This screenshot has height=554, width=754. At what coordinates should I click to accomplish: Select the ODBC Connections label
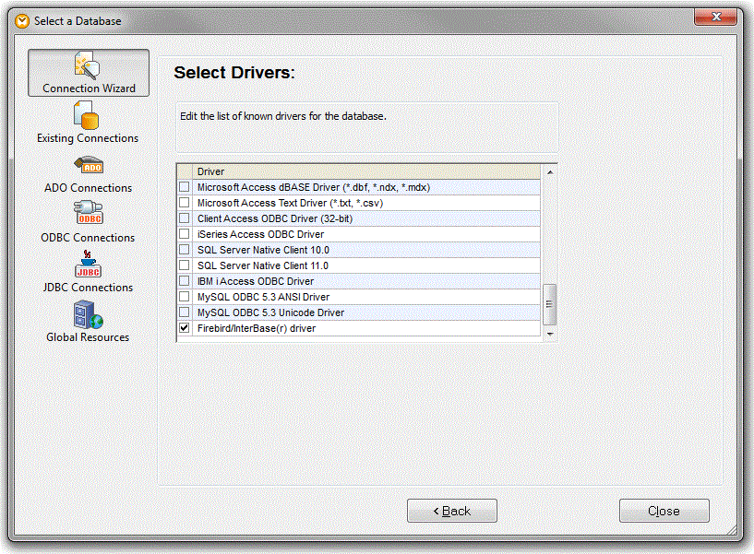coord(88,238)
